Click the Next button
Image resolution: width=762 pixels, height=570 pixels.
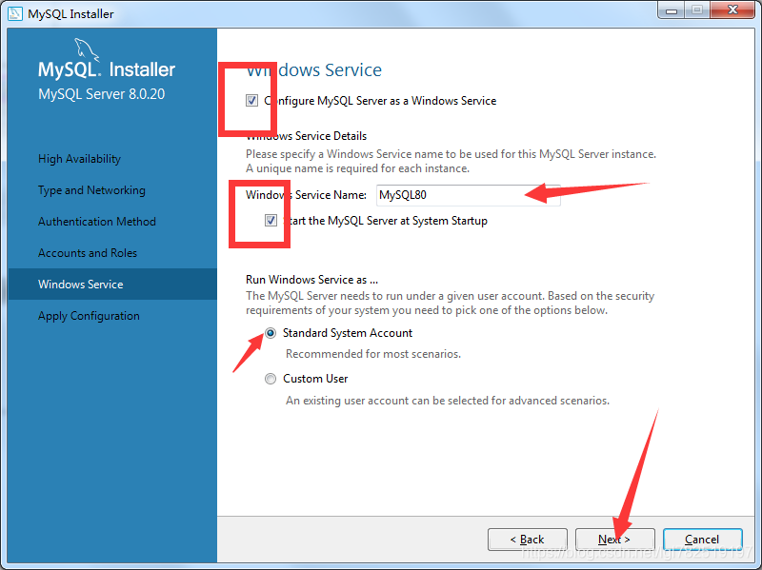pos(614,540)
